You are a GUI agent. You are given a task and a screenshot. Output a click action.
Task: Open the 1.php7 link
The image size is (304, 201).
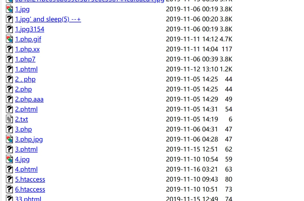[x=25, y=59]
